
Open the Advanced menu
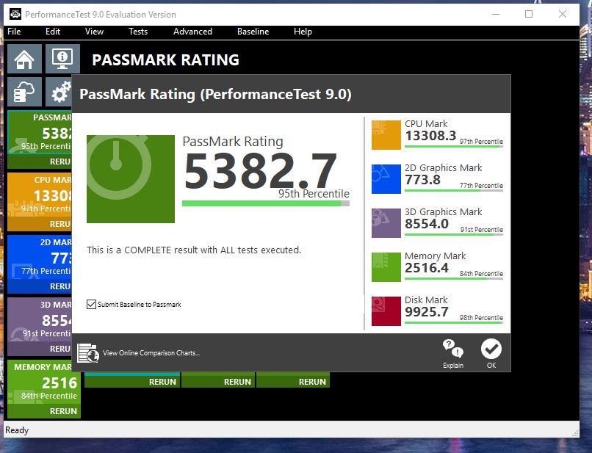pos(192,32)
